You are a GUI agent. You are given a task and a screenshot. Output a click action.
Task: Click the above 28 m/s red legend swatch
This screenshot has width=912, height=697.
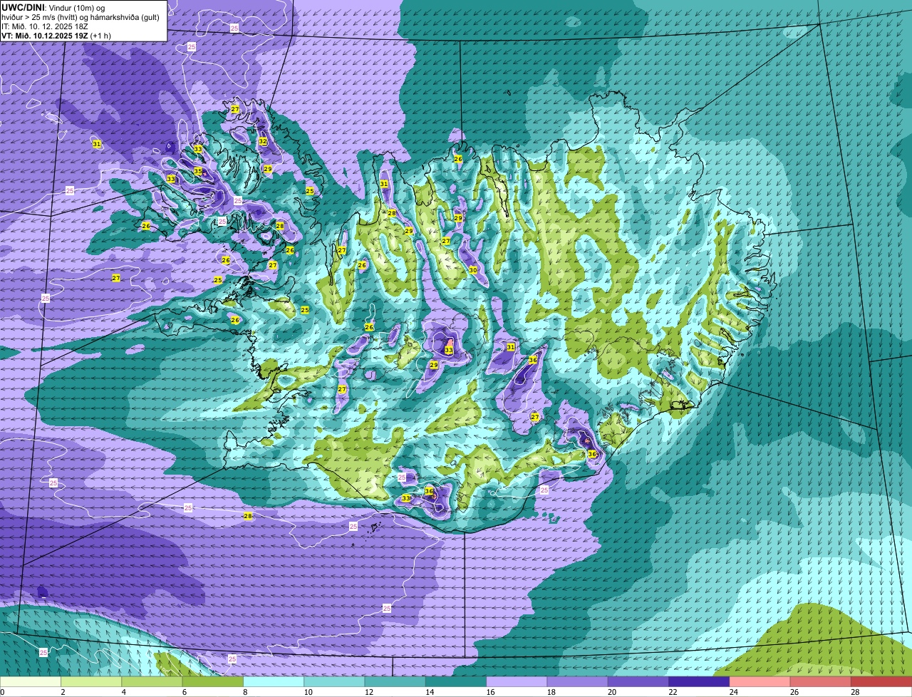(882, 682)
